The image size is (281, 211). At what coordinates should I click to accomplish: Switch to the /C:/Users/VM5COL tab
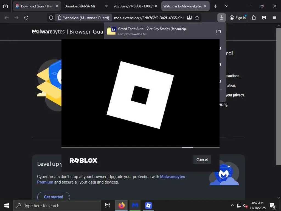pyautogui.click(x=134, y=6)
